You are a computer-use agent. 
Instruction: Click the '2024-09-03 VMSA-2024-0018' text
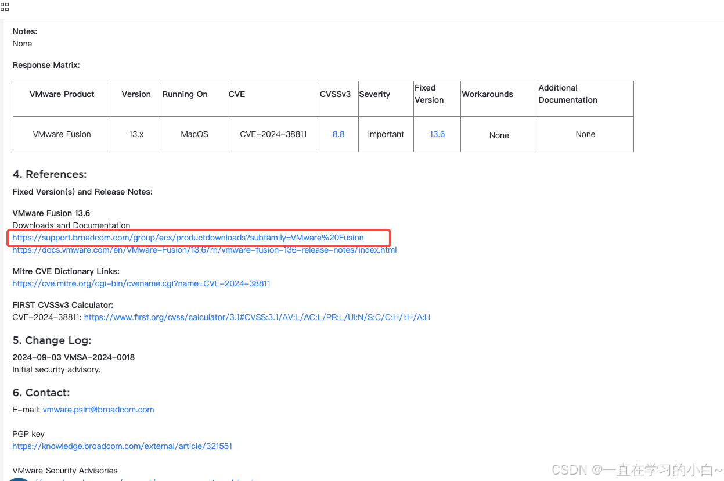click(74, 357)
